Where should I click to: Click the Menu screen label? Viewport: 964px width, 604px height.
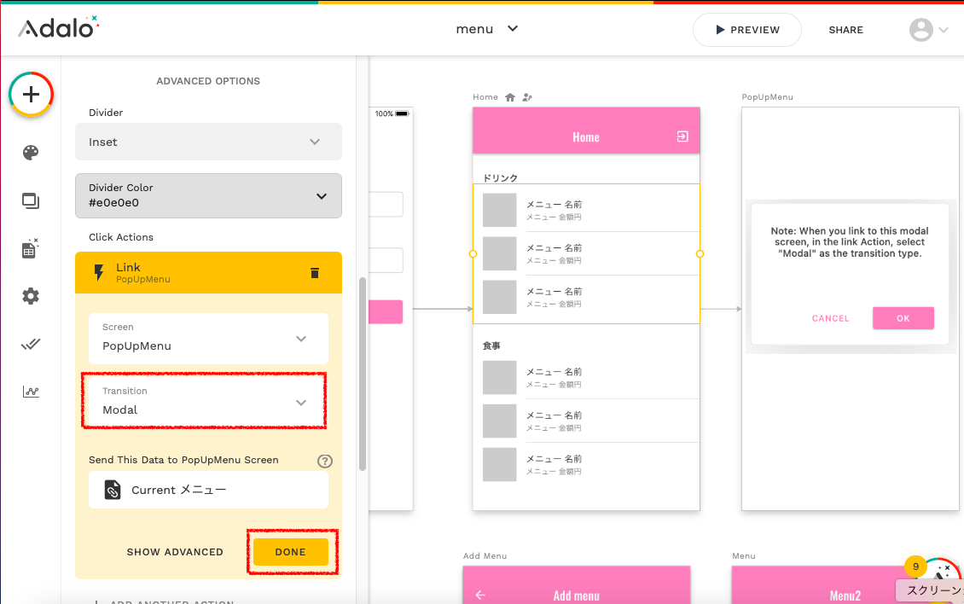click(743, 556)
